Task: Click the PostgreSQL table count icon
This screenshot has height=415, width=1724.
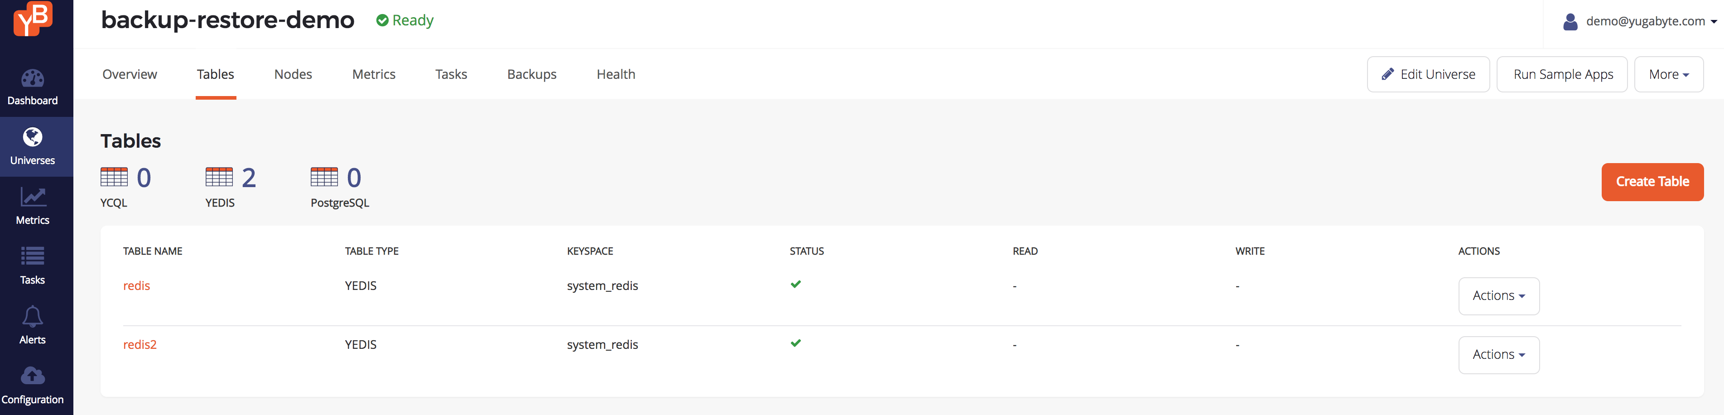Action: point(324,178)
